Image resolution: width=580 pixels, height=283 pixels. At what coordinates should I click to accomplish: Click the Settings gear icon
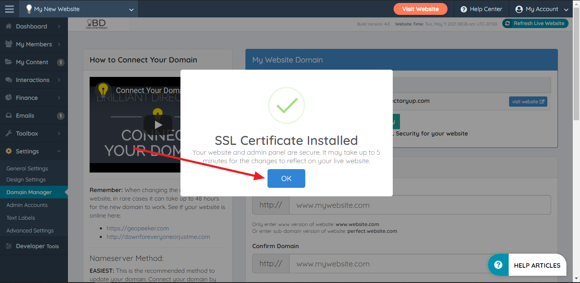[8, 151]
